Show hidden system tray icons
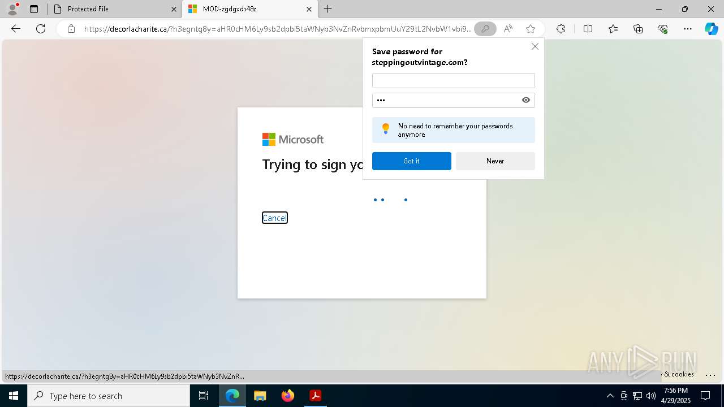The height and width of the screenshot is (407, 724). 610,396
